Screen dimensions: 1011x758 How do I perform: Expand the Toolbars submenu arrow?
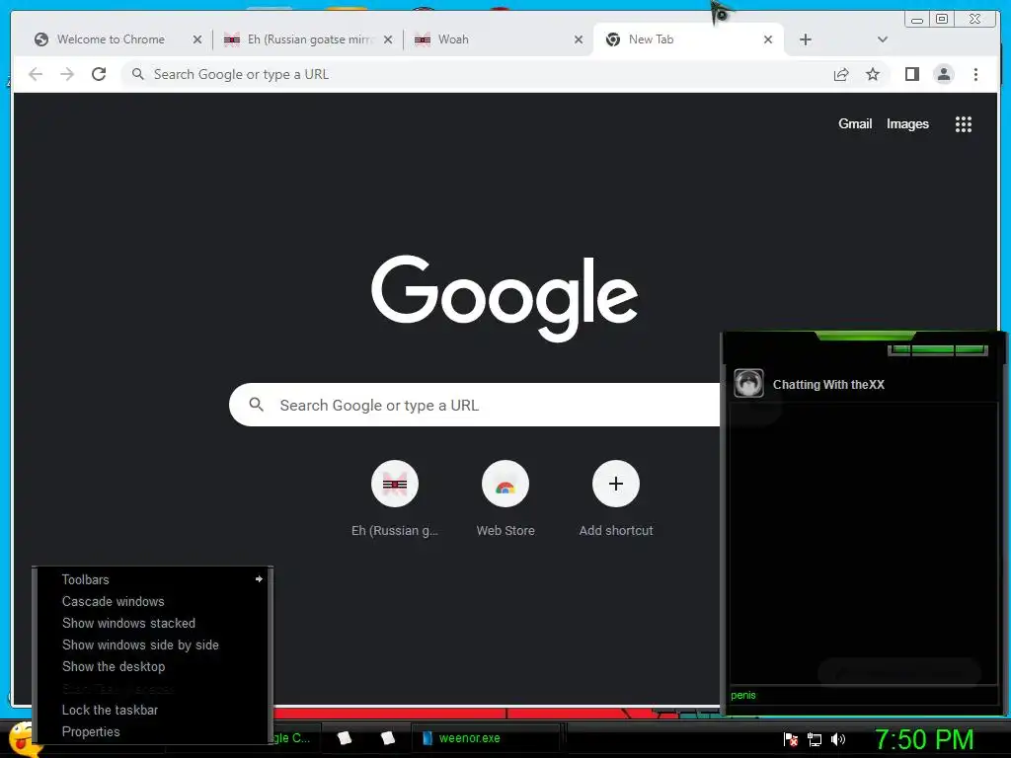pyautogui.click(x=259, y=578)
